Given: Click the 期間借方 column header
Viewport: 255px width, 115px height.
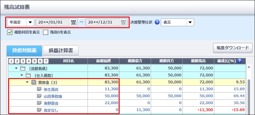Looking at the screenshot, I should tap(135, 61).
